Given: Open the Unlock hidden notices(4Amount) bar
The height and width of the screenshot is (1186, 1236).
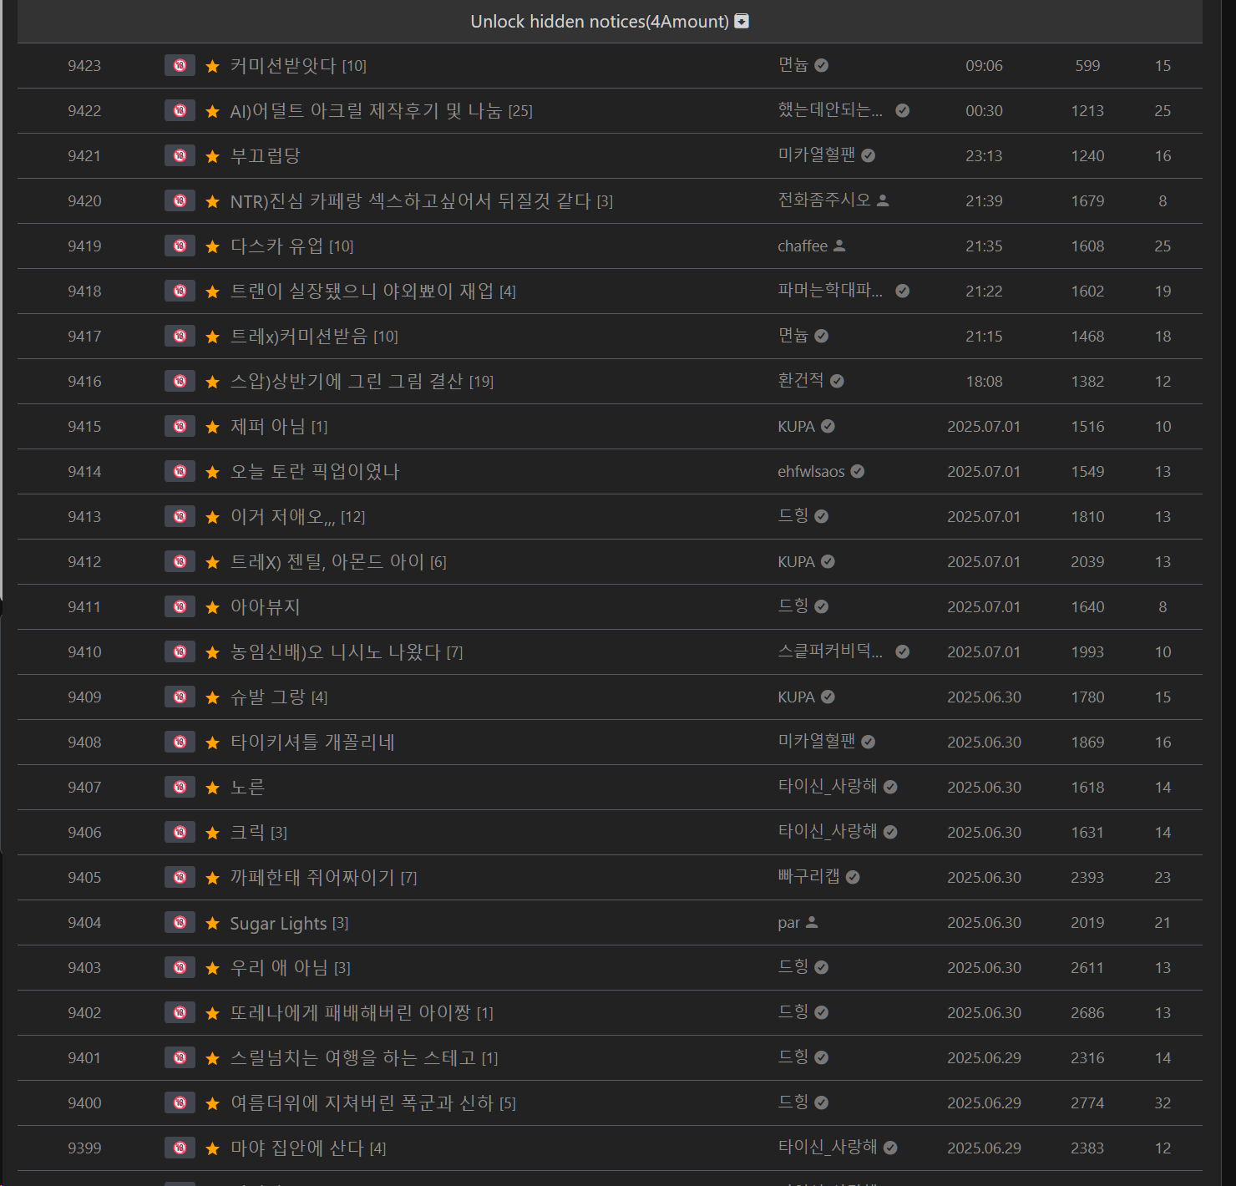Looking at the screenshot, I should 610,22.
